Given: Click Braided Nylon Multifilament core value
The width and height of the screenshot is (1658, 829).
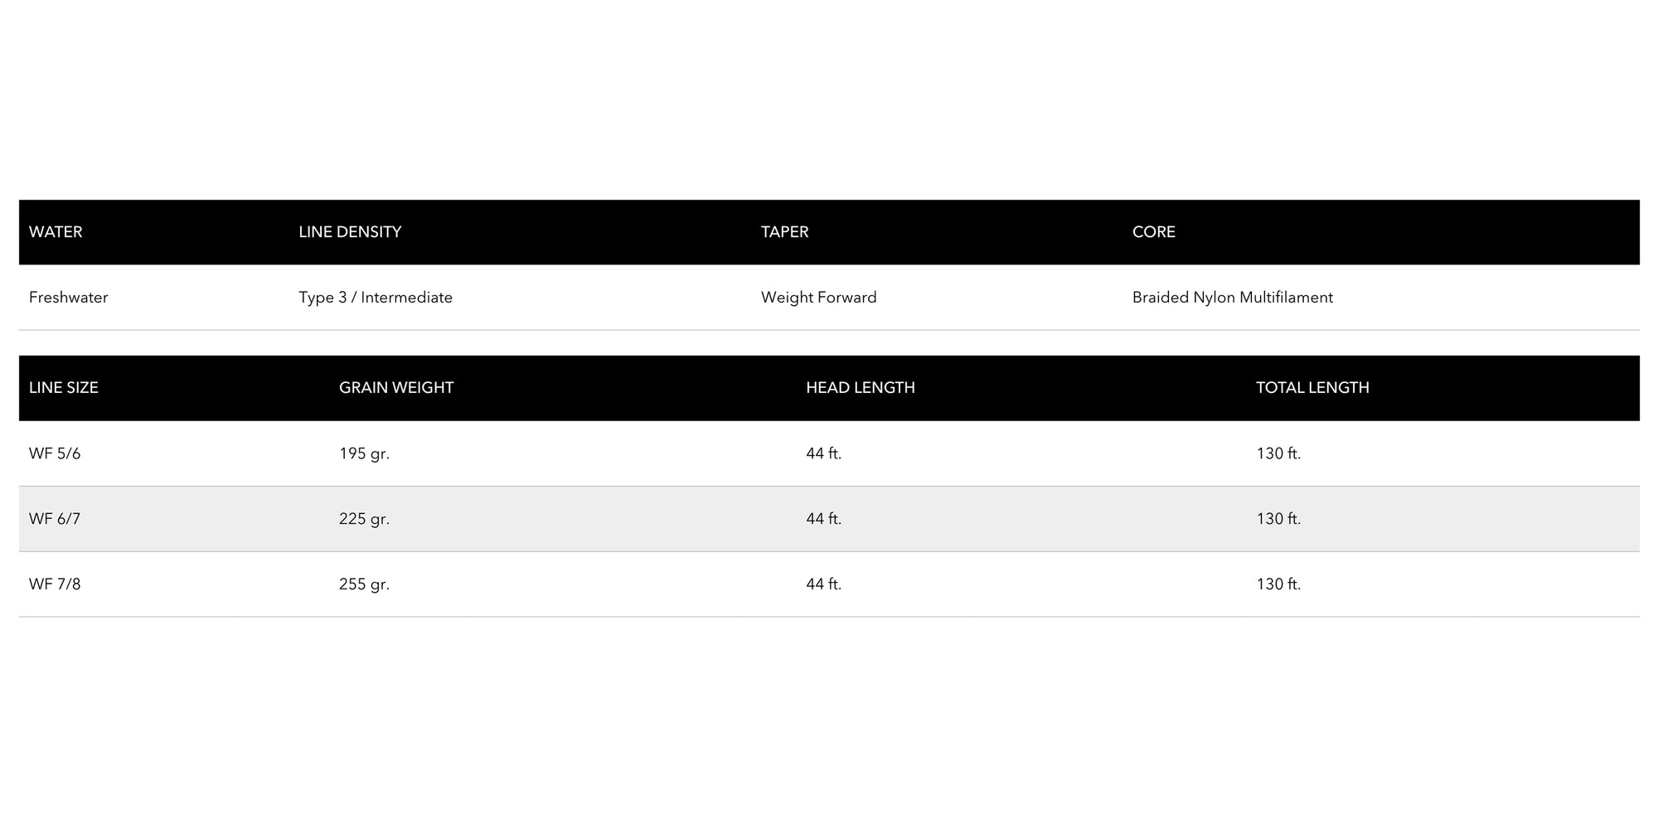Looking at the screenshot, I should pos(1232,298).
